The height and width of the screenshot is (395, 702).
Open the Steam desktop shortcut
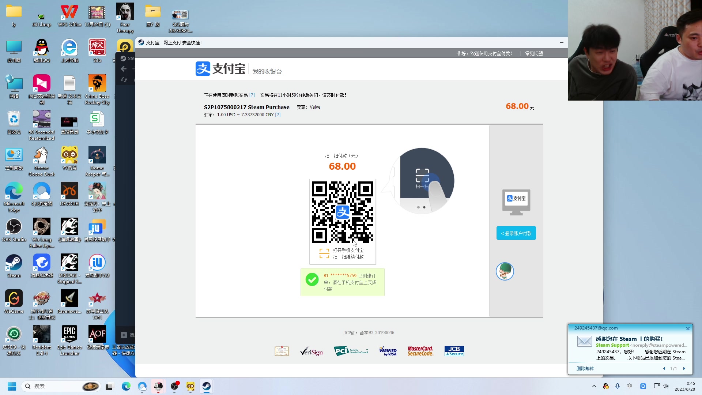[x=14, y=266]
